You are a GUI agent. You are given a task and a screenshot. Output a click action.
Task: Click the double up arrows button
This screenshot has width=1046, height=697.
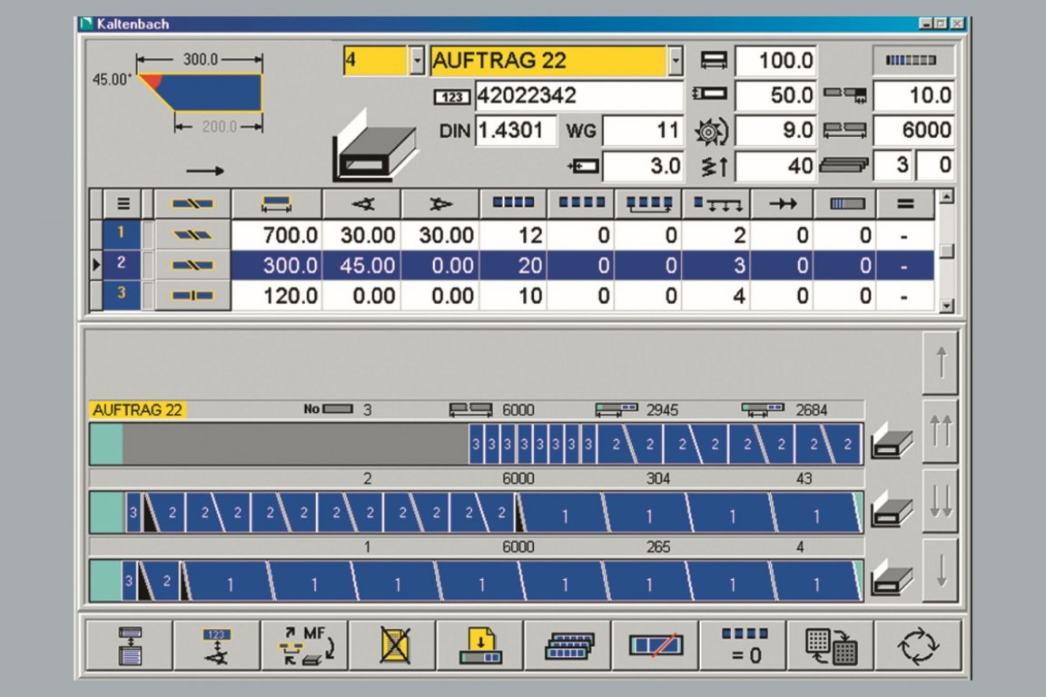pyautogui.click(x=941, y=431)
